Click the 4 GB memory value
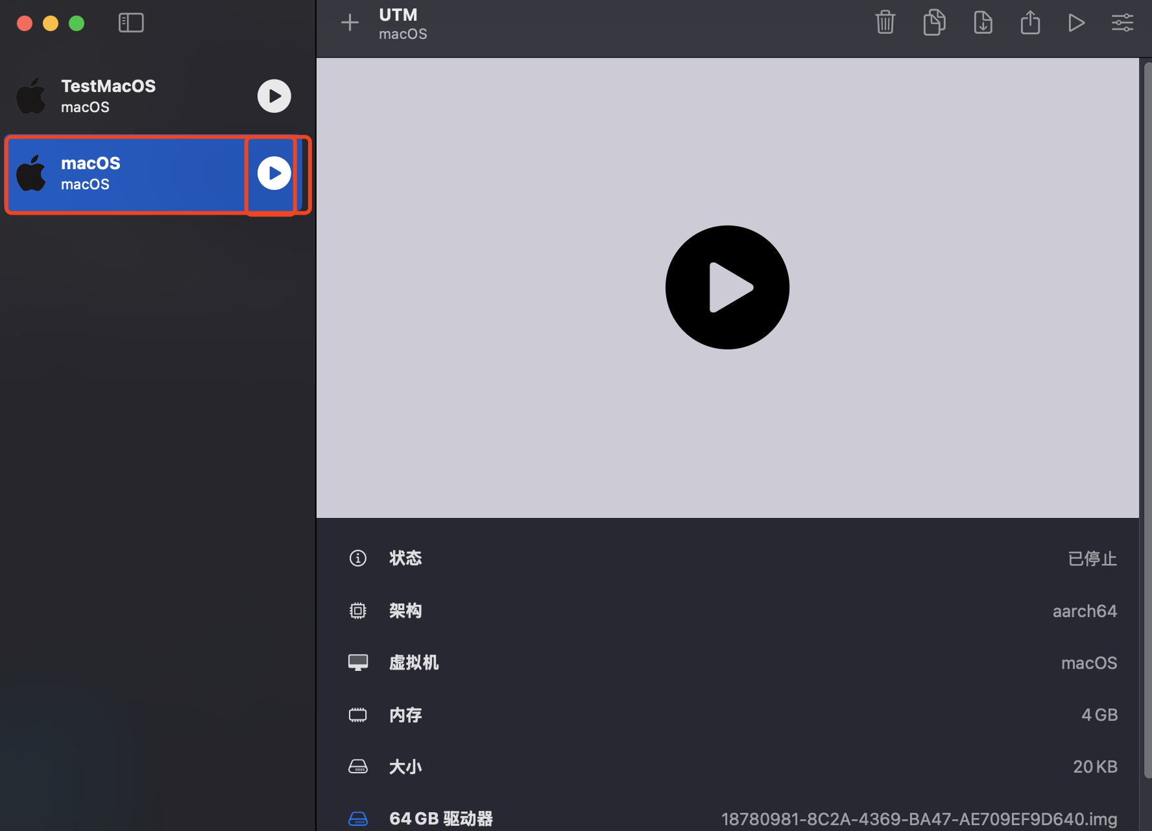 click(x=1099, y=715)
